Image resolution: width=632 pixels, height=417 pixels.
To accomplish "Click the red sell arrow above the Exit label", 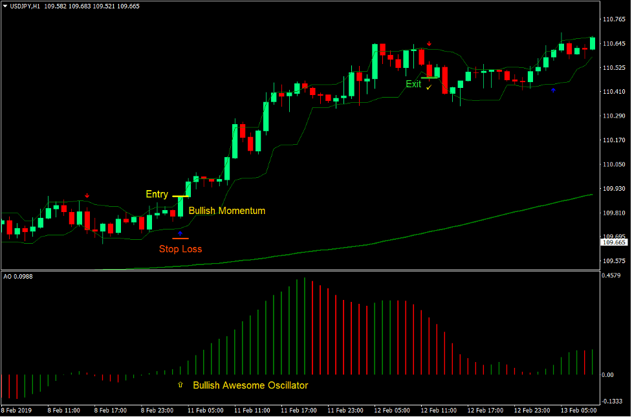I will pos(429,43).
